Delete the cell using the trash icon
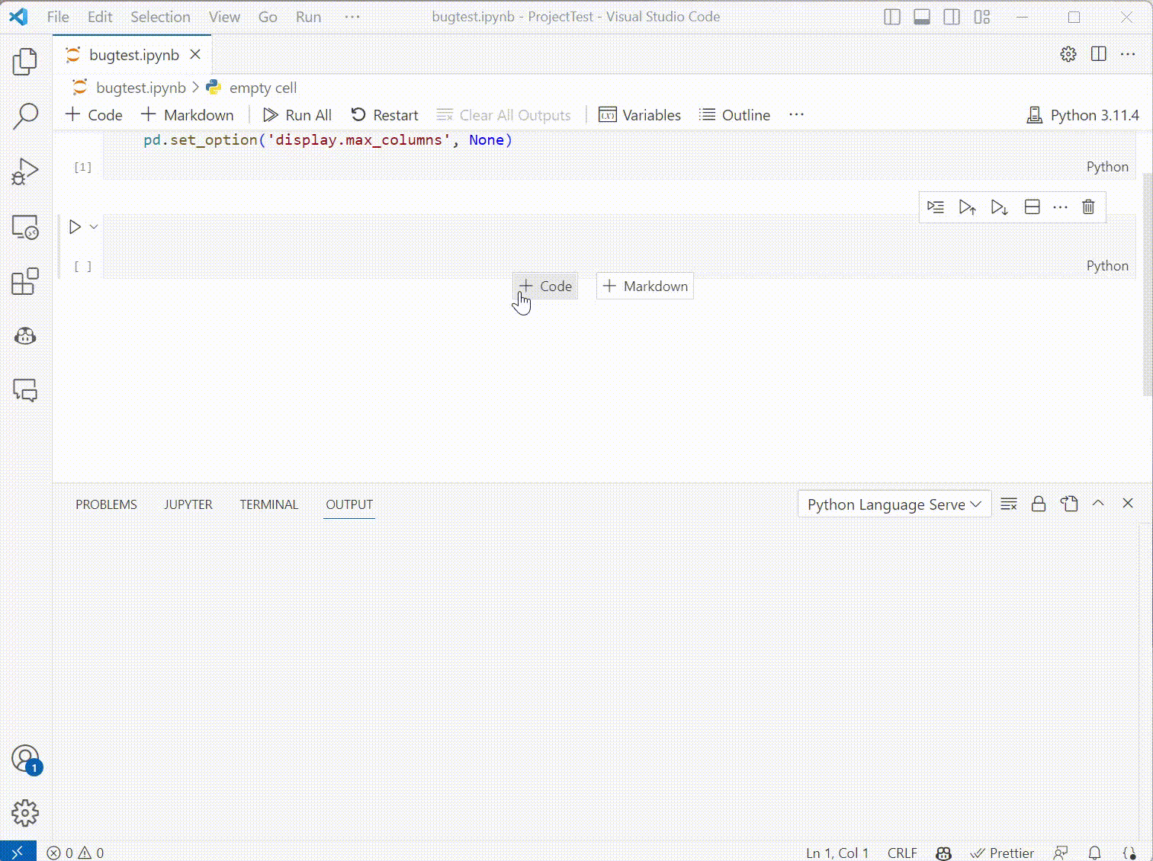The image size is (1153, 861). (x=1088, y=206)
